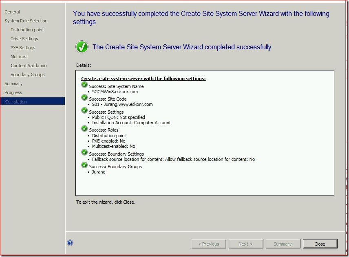Viewport: 349px width, 257px height.
Task: Click the Boundary Settings success checkmark icon
Action: (x=84, y=152)
